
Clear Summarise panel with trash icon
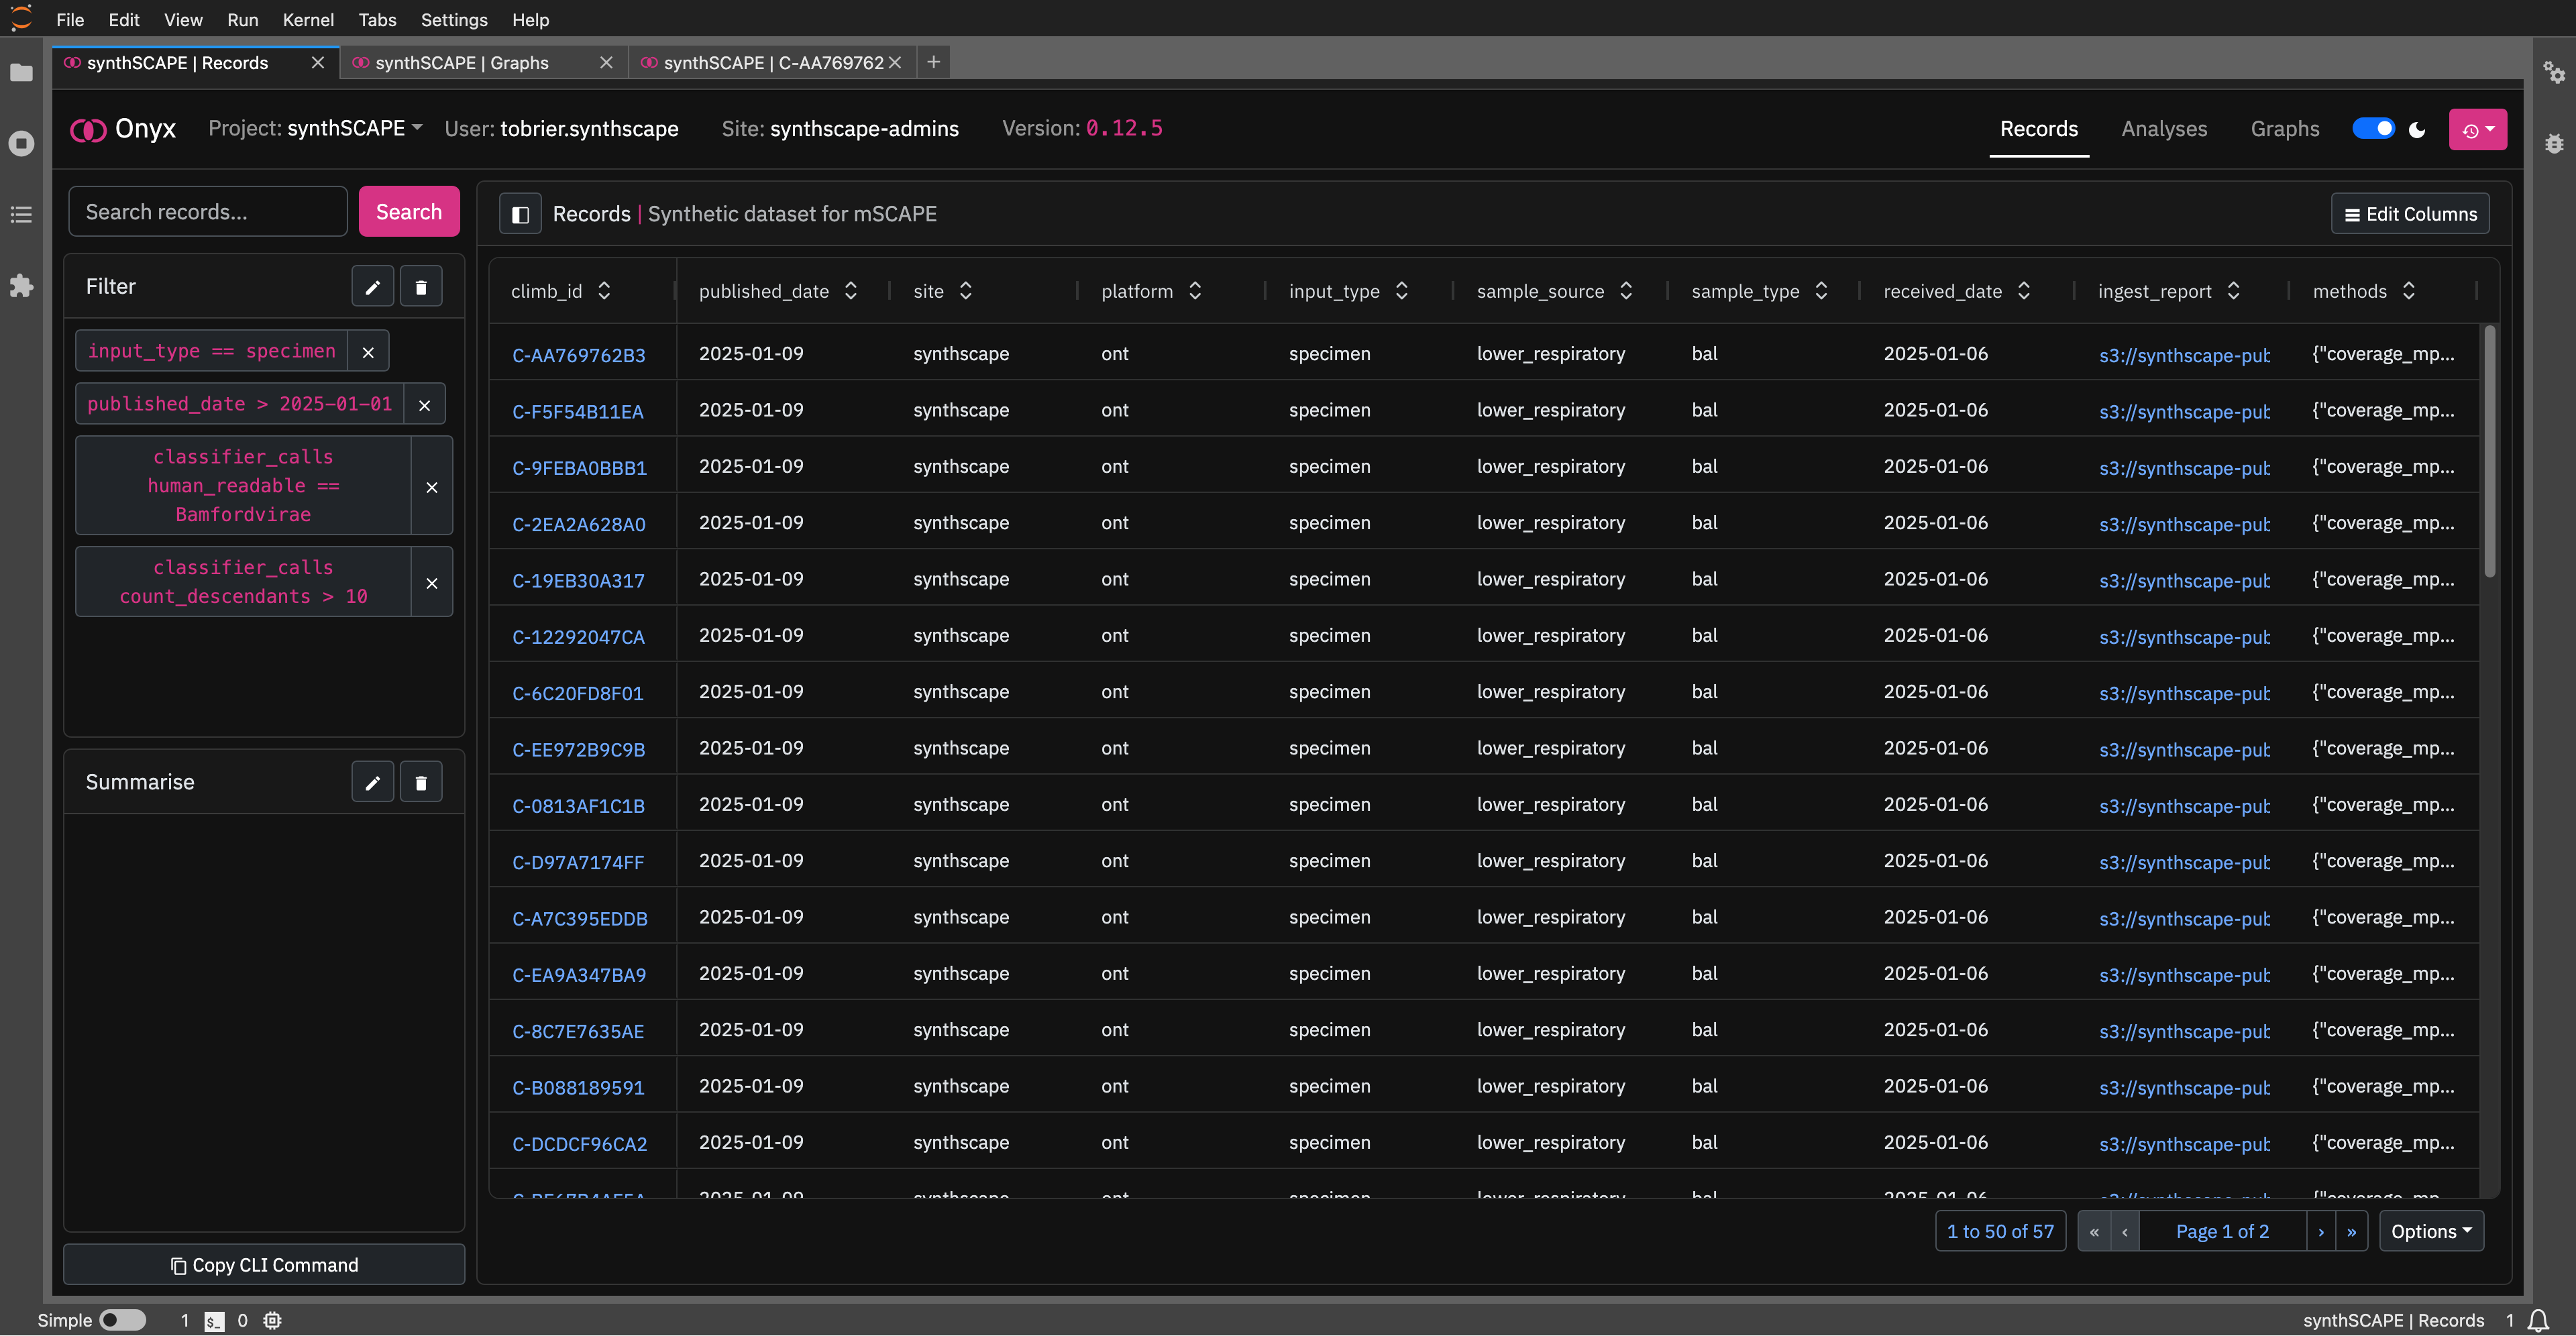click(421, 782)
